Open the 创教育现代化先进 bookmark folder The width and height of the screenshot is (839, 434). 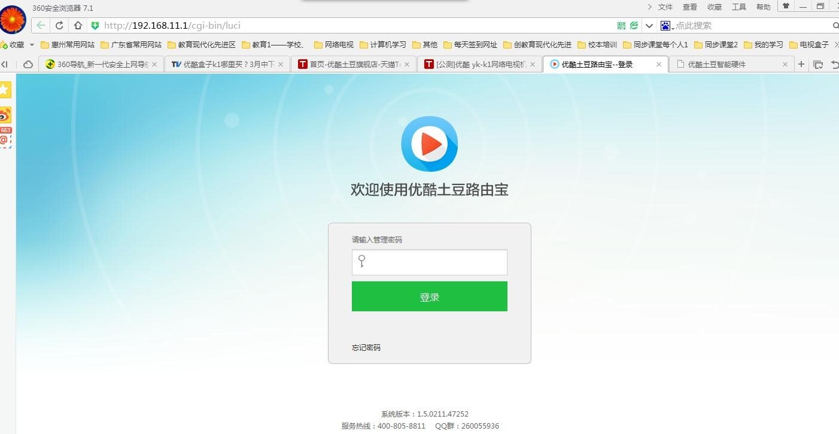[537, 44]
